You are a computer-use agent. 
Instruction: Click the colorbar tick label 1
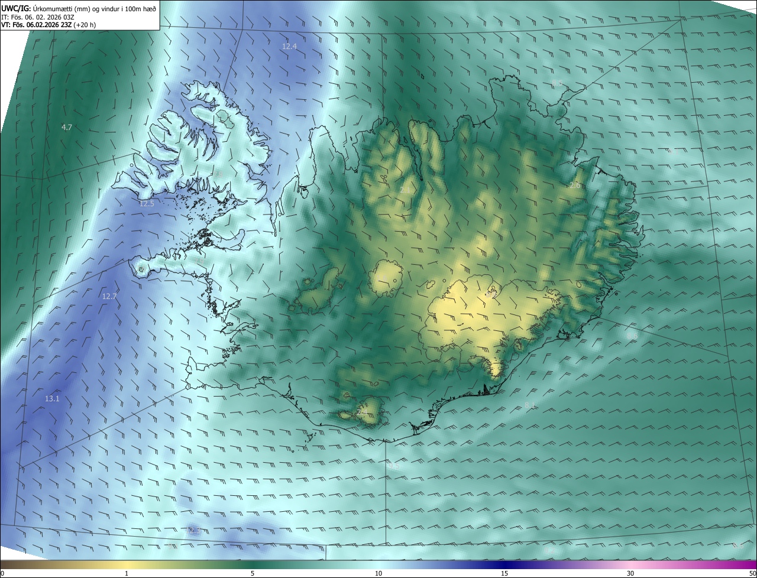pyautogui.click(x=127, y=573)
